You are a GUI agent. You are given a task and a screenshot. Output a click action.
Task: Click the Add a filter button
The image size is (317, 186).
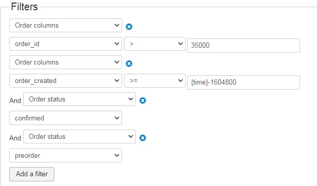[x=32, y=174]
